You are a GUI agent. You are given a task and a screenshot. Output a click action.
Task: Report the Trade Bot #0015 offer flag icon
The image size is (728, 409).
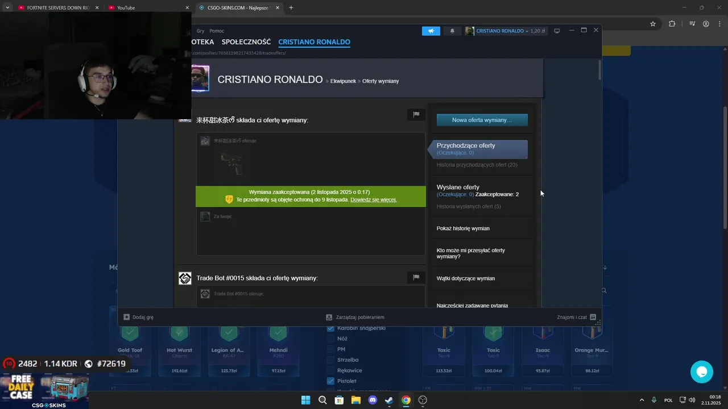click(416, 277)
